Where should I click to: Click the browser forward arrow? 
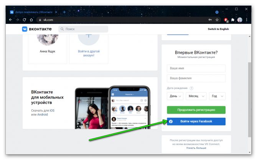pos(17,20)
